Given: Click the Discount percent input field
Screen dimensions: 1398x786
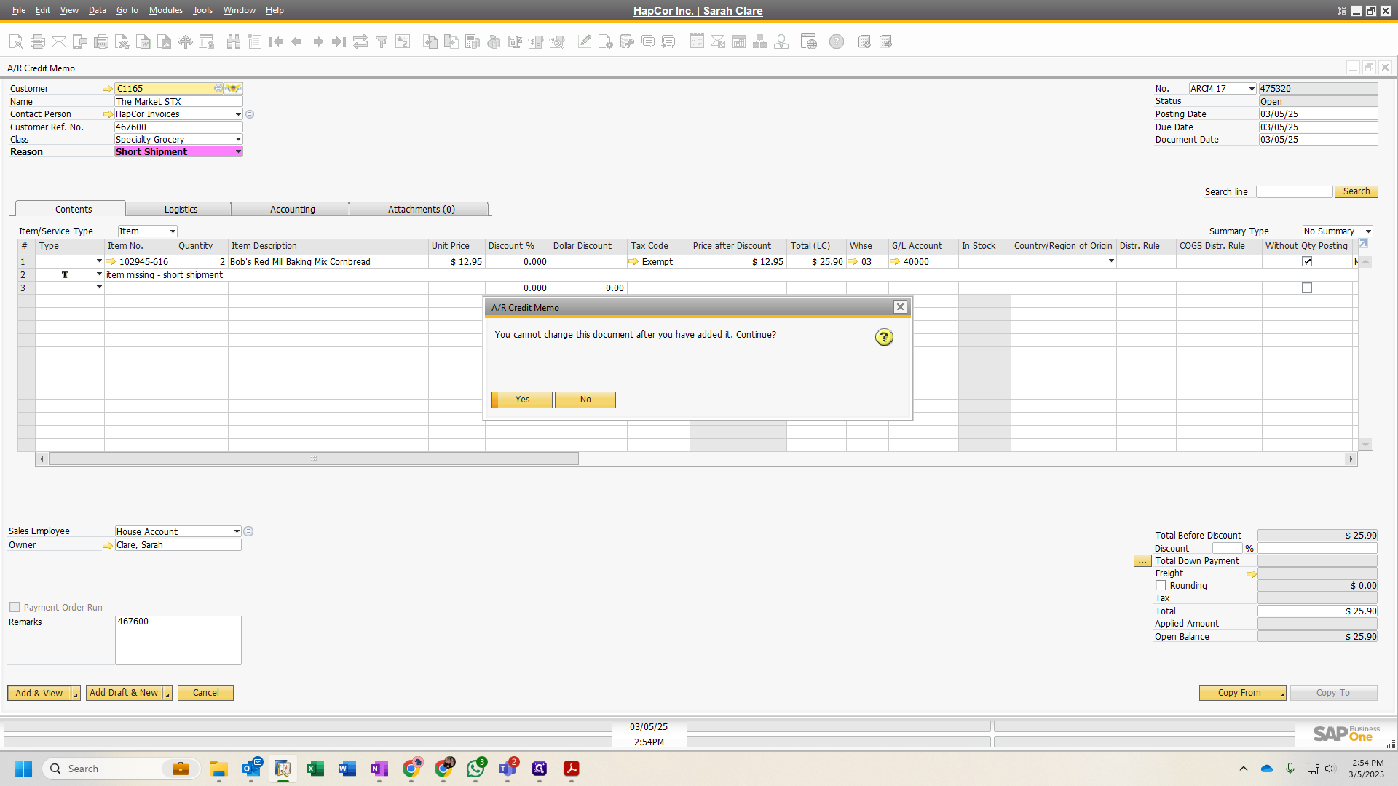Looking at the screenshot, I should click(1227, 549).
